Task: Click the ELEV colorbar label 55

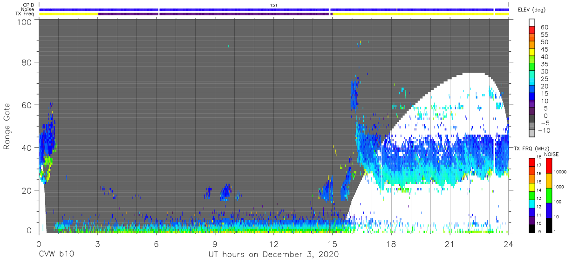Action: coord(544,35)
